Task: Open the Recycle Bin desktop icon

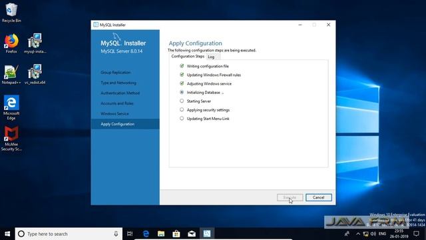Action: 11,12
